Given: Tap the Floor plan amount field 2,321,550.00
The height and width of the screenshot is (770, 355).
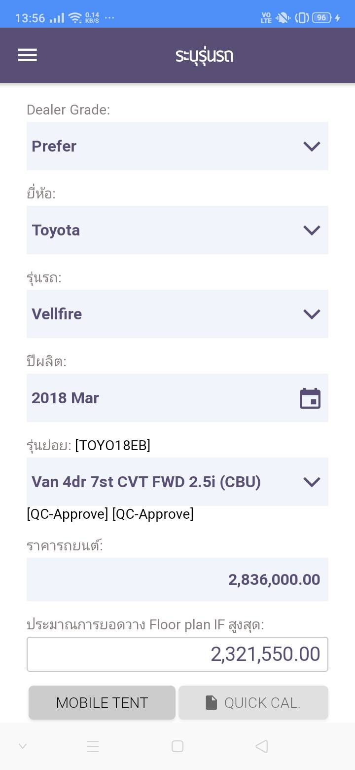Looking at the screenshot, I should [177, 654].
